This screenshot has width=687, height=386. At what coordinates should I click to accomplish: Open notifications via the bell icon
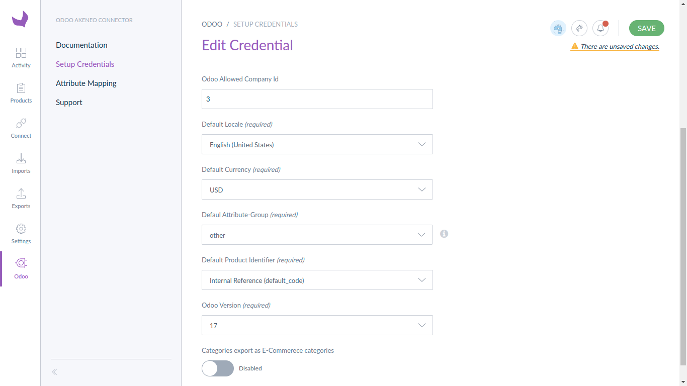click(x=600, y=28)
